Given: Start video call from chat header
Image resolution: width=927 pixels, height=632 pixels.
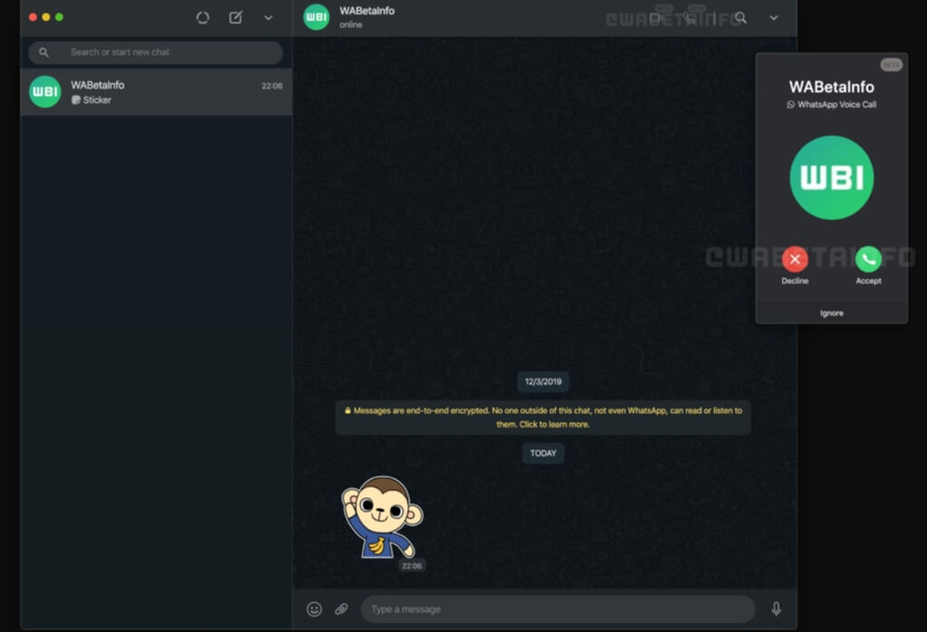Looking at the screenshot, I should pyautogui.click(x=655, y=18).
